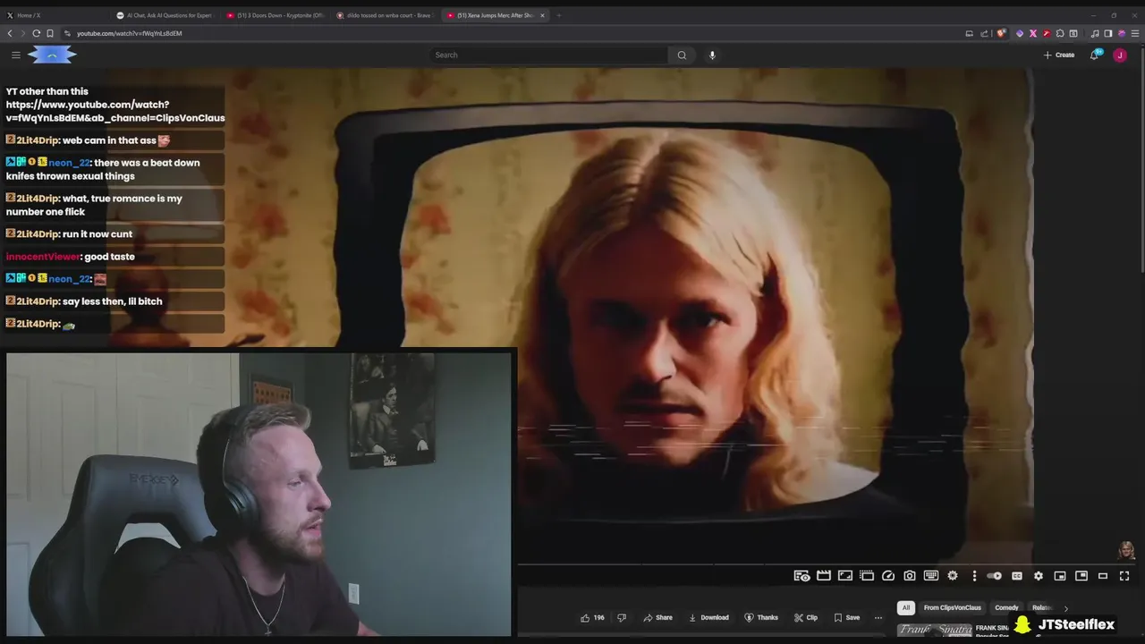Close the Xena Jumps Merc tab

point(542,15)
